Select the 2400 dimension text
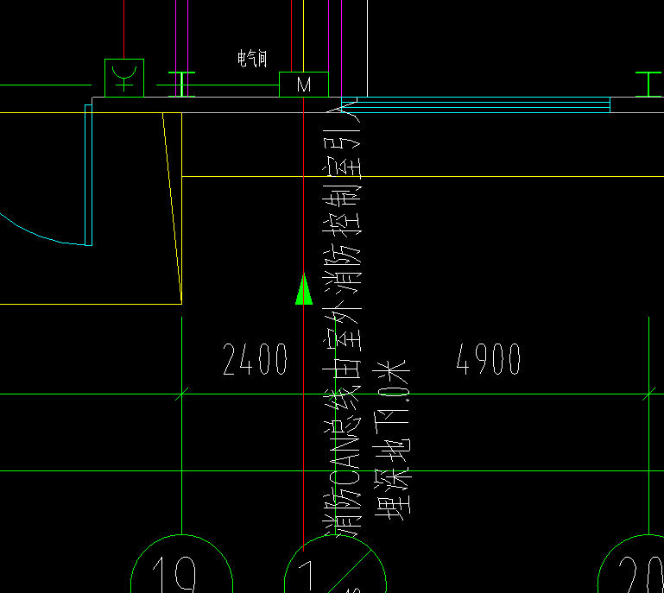The image size is (664, 593). 255,359
